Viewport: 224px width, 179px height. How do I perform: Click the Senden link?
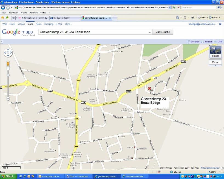207,42
